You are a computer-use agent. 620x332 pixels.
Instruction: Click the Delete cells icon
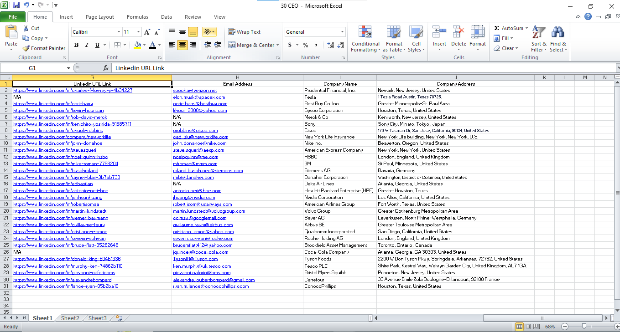pyautogui.click(x=458, y=33)
